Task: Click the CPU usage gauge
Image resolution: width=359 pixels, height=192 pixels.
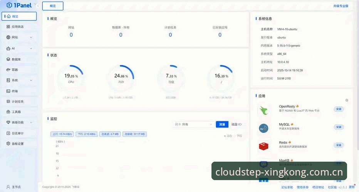Action: click(71, 78)
